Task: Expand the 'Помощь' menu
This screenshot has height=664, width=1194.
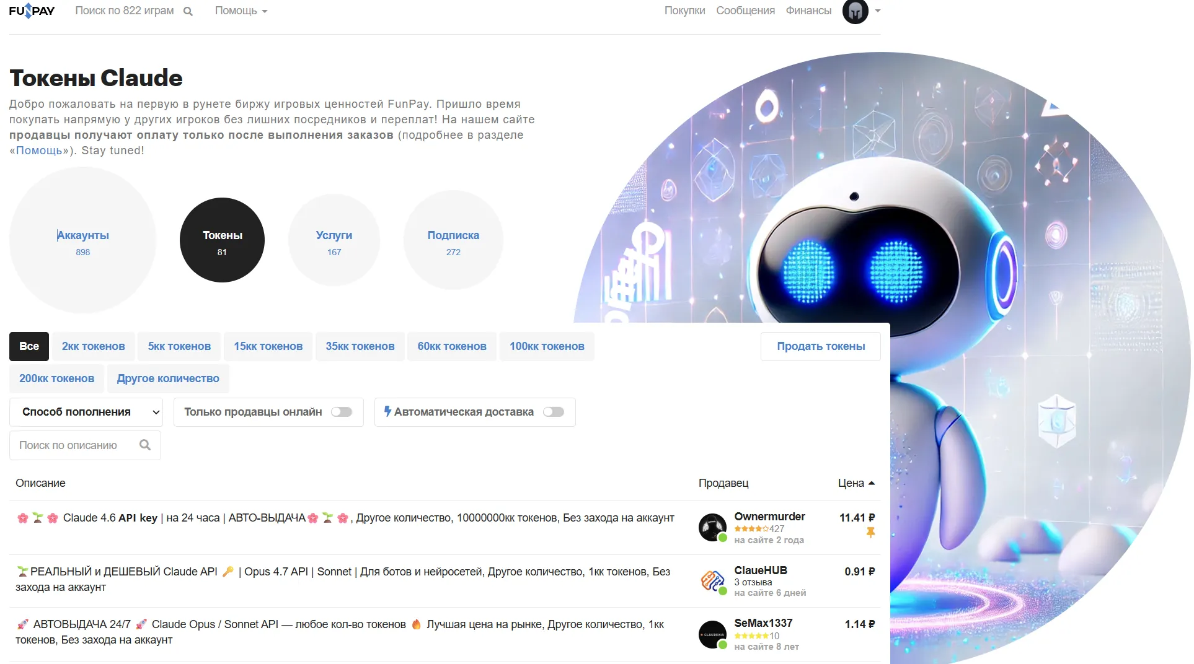Action: pyautogui.click(x=241, y=11)
